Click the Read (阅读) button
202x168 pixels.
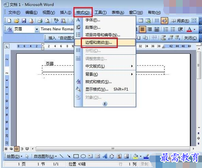click(180, 21)
